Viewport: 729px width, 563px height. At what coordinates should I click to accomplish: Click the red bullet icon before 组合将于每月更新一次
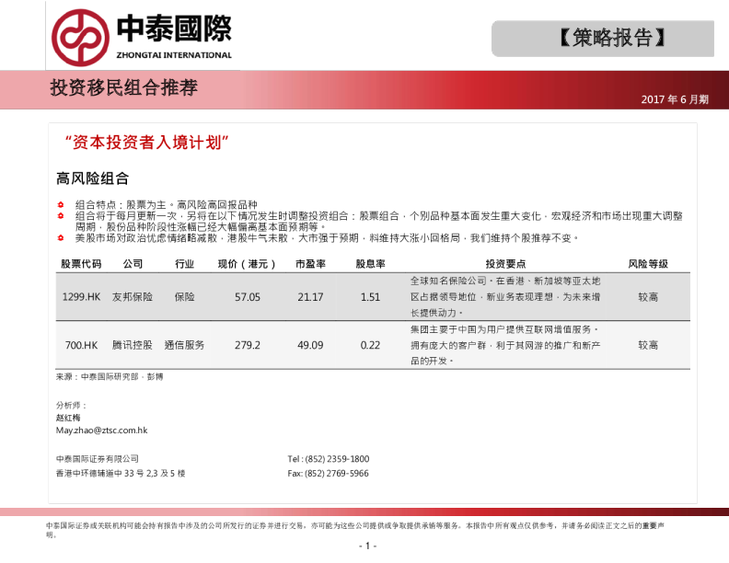coord(61,215)
